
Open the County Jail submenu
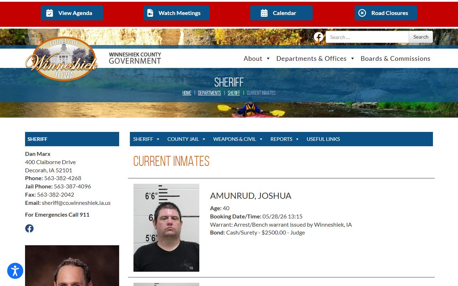183,139
